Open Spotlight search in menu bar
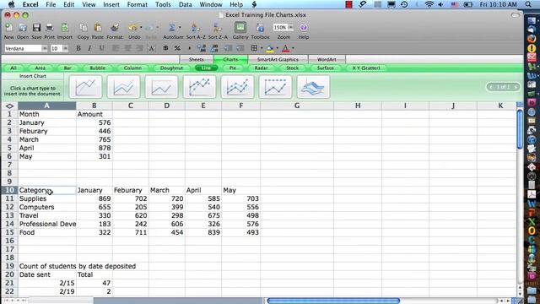This screenshot has height=304, width=540. click(x=528, y=4)
